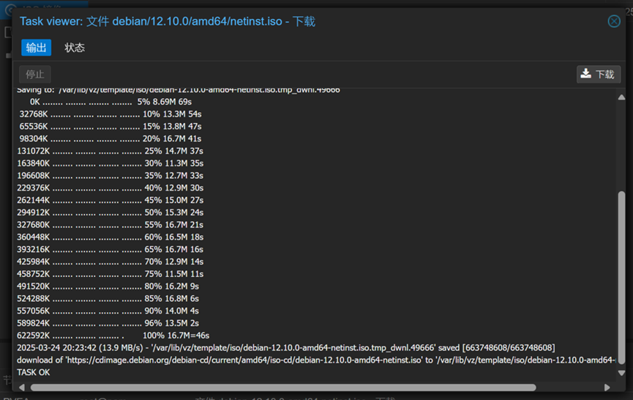Viewport: 633px width, 400px height.
Task: Click the TASK OK line
Action: point(34,372)
